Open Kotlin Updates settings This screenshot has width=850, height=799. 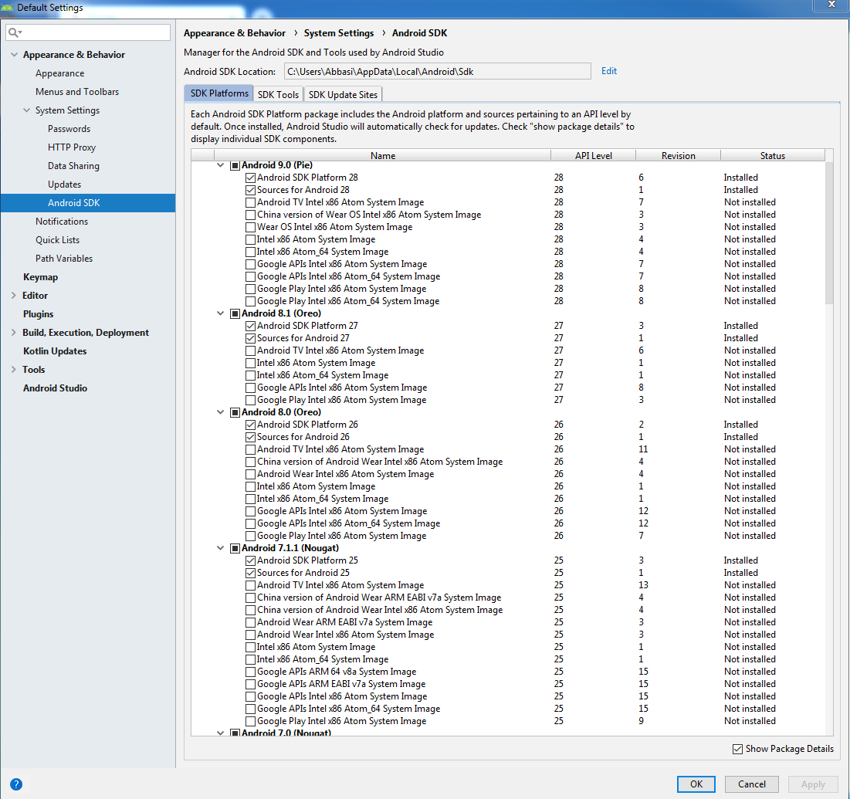click(55, 351)
